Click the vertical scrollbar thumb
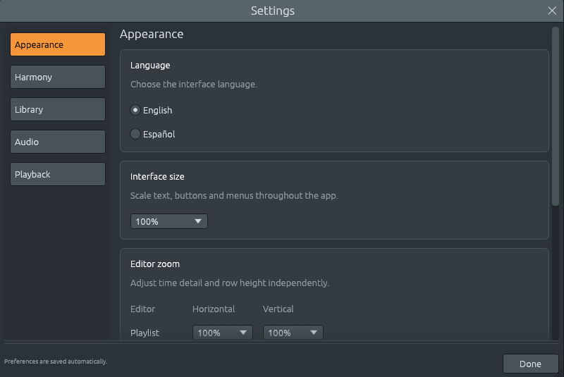 (556, 116)
